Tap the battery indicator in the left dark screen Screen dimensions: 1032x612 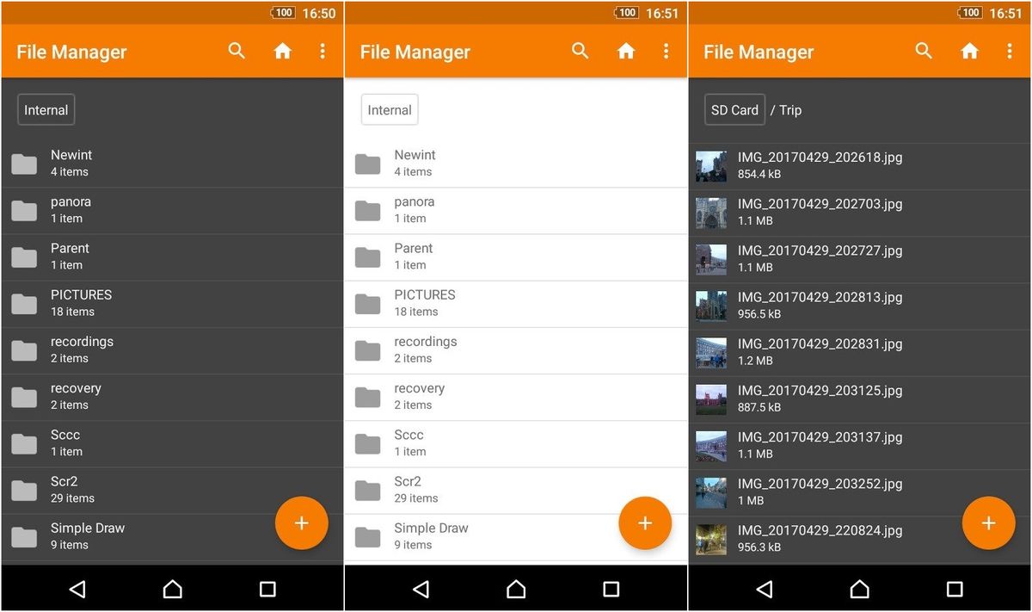pyautogui.click(x=282, y=13)
